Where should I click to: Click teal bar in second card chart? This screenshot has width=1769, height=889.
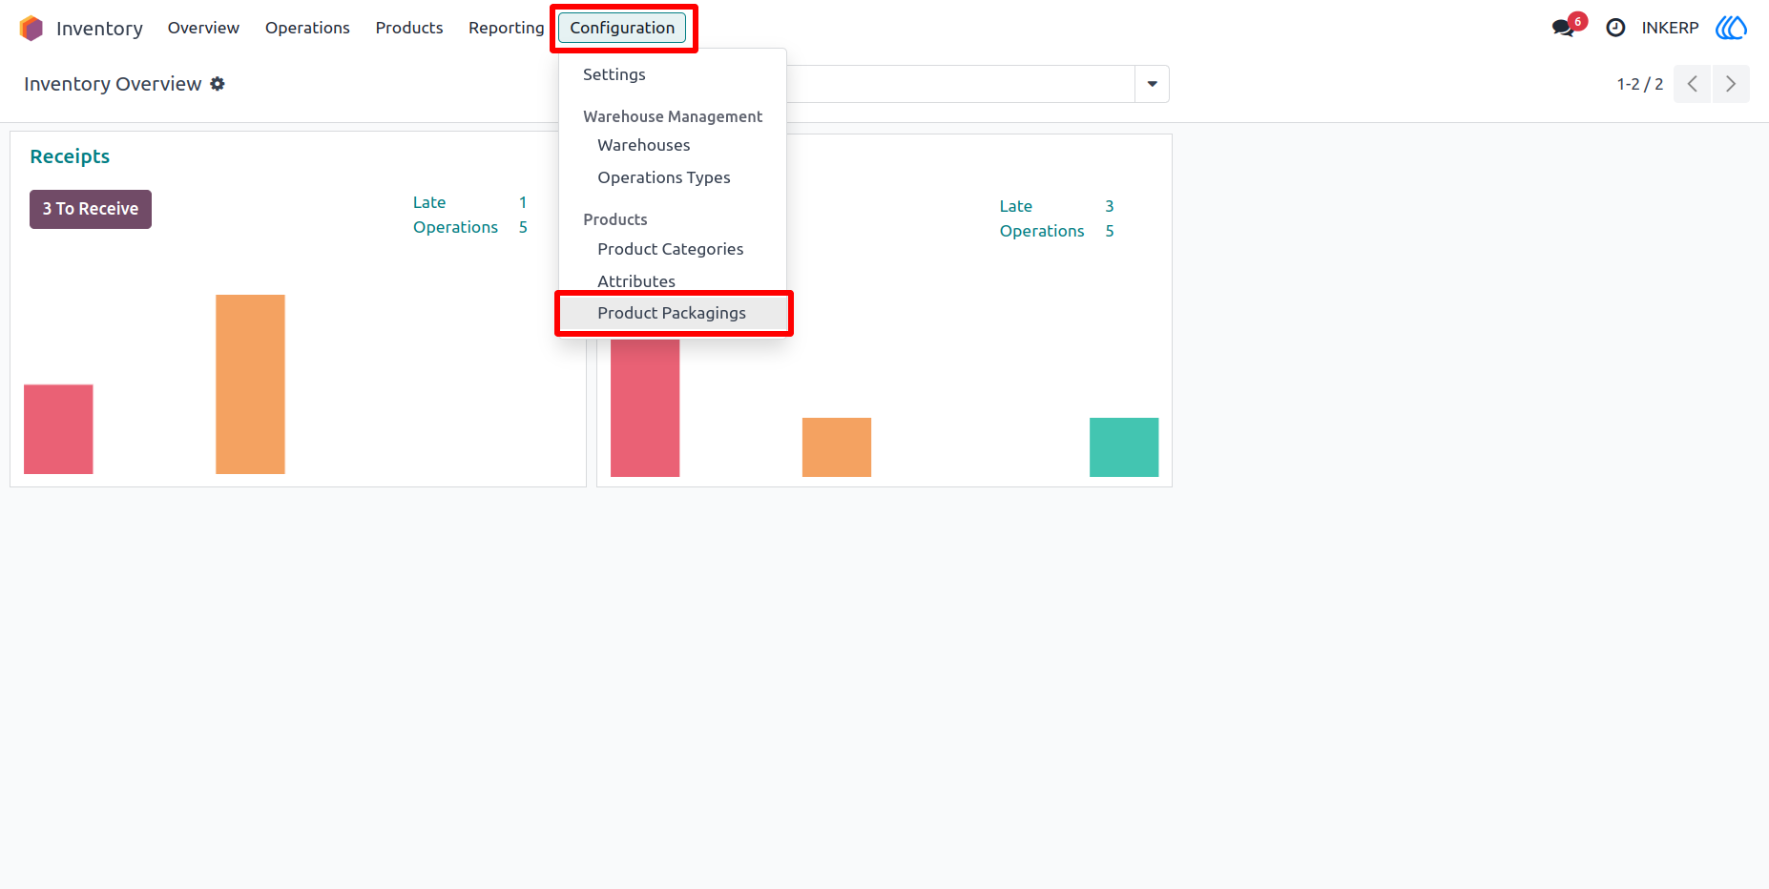1124,447
